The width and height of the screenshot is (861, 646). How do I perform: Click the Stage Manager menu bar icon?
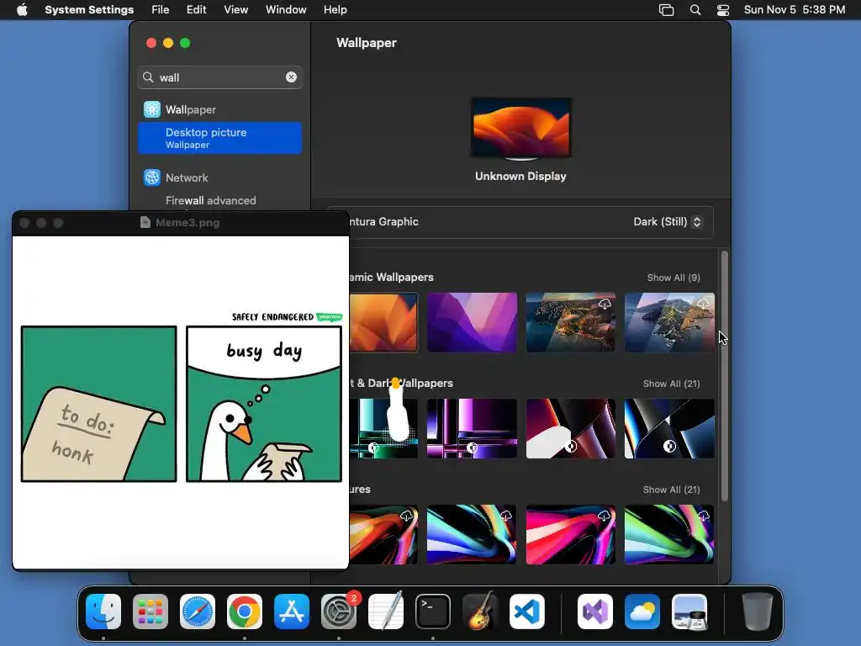pyautogui.click(x=666, y=10)
